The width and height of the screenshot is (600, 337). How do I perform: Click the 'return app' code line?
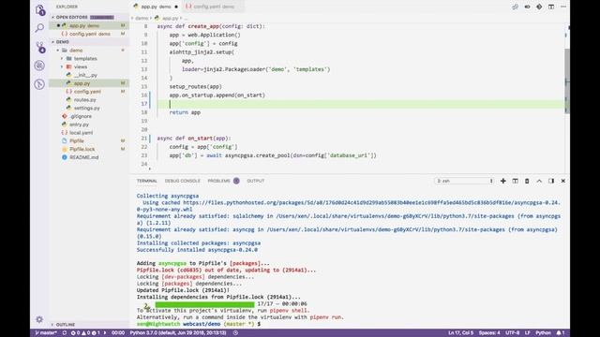click(x=185, y=112)
